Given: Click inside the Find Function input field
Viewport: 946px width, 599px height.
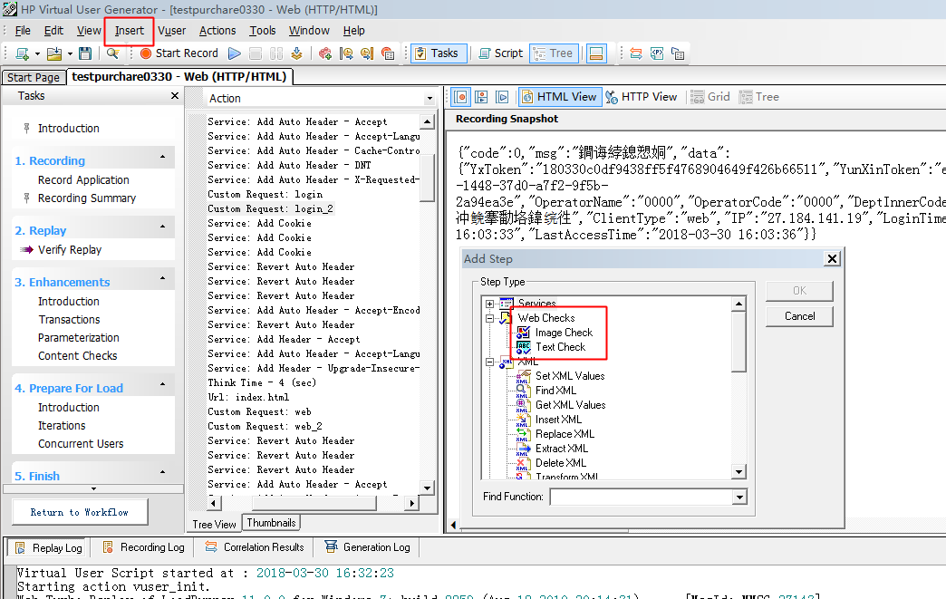Looking at the screenshot, I should 642,497.
